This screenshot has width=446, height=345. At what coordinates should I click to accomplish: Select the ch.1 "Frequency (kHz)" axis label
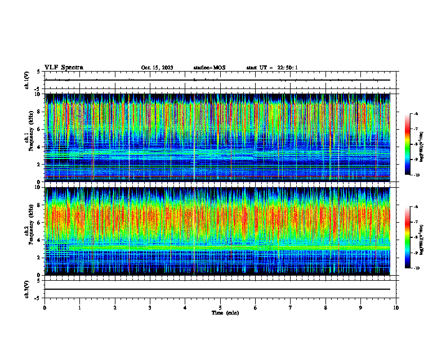(32, 130)
